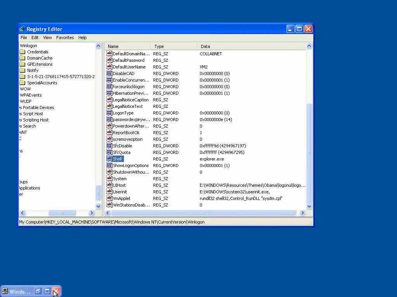
Task: Select the Userinit value name
Action: pyautogui.click(x=120, y=192)
